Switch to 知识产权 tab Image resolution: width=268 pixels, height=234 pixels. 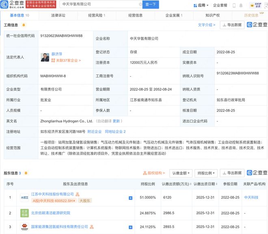[212, 15]
